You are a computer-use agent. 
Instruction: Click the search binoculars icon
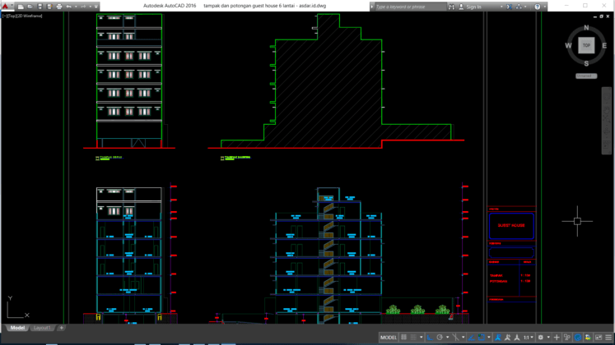(x=451, y=7)
